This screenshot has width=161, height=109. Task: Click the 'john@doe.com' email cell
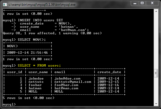coord(67,79)
